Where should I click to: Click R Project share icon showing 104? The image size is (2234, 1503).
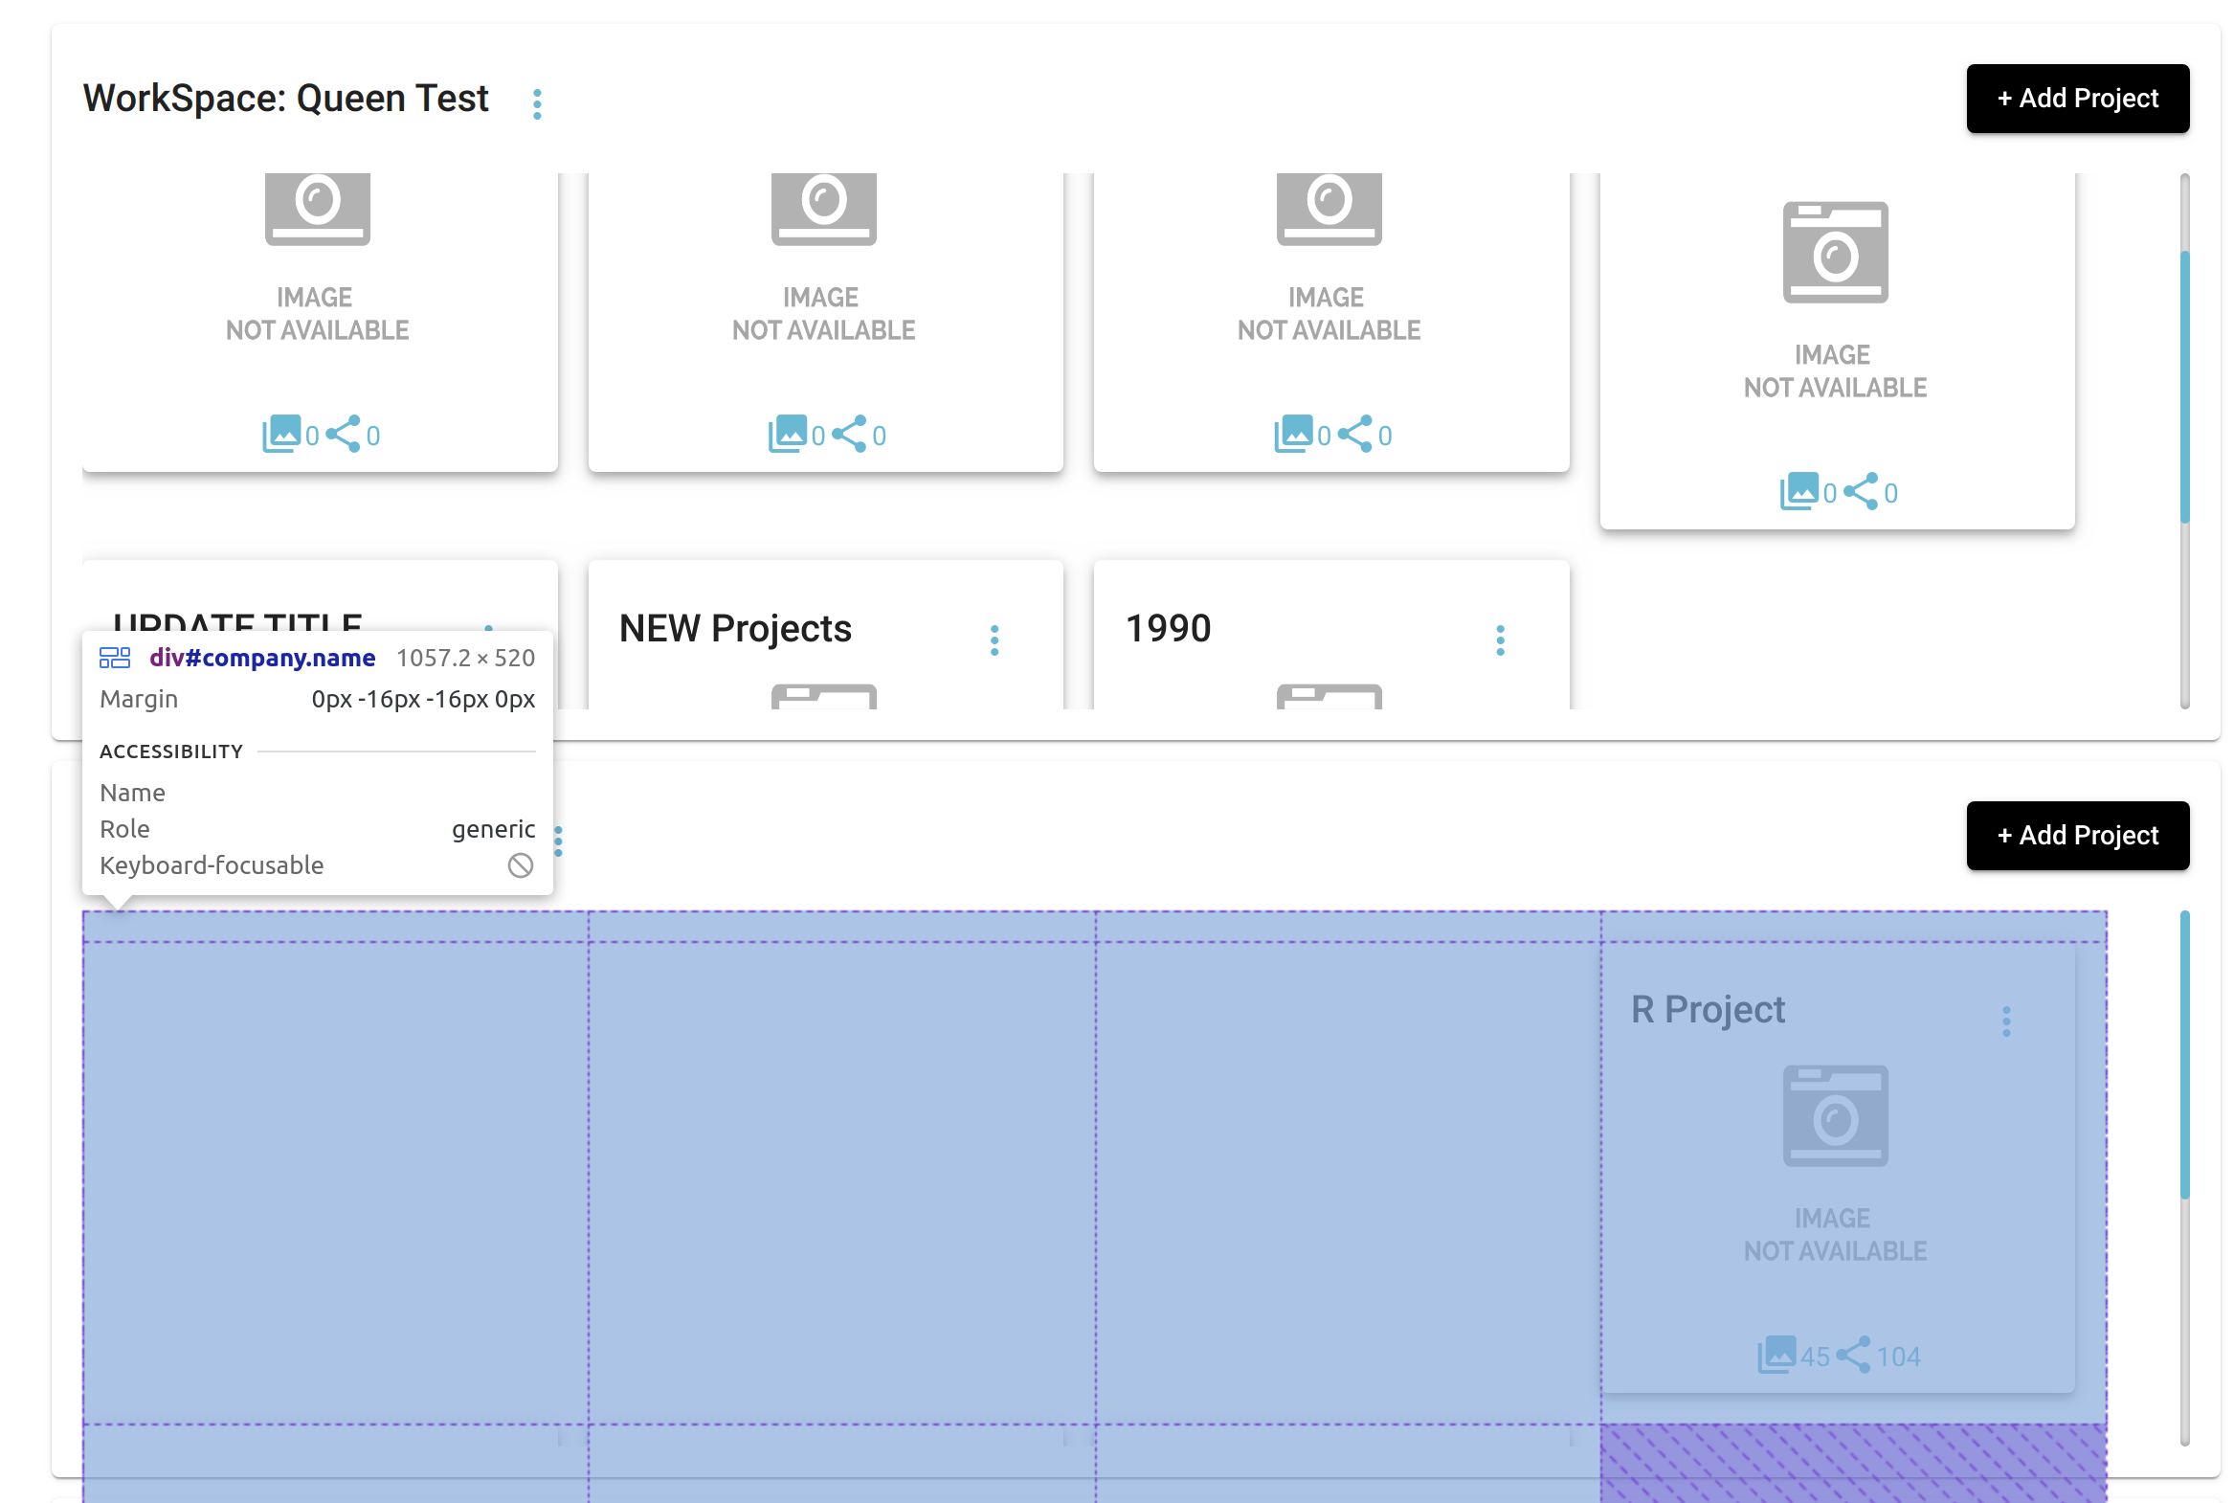pyautogui.click(x=1852, y=1356)
